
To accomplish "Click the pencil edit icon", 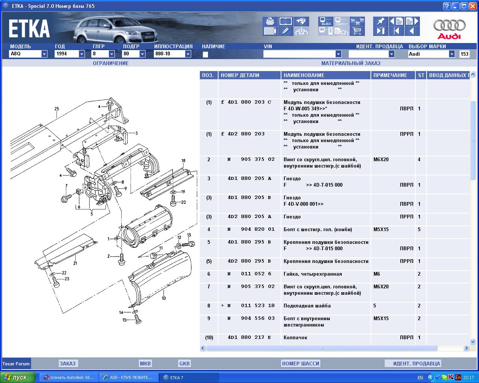I will (286, 31).
